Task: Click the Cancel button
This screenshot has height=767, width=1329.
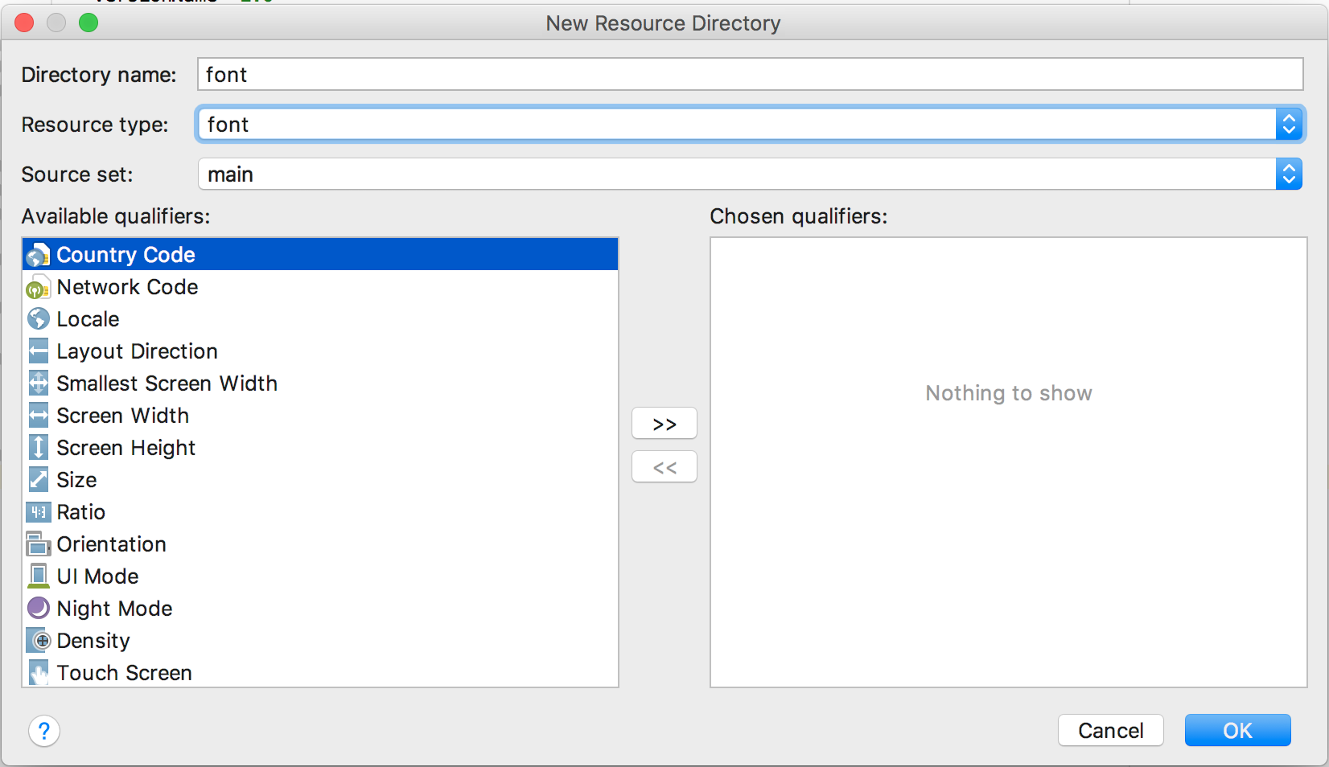Action: pyautogui.click(x=1110, y=730)
